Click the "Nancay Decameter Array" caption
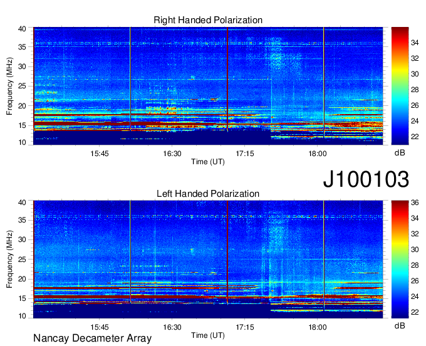This screenshot has width=426, height=346. (x=92, y=338)
